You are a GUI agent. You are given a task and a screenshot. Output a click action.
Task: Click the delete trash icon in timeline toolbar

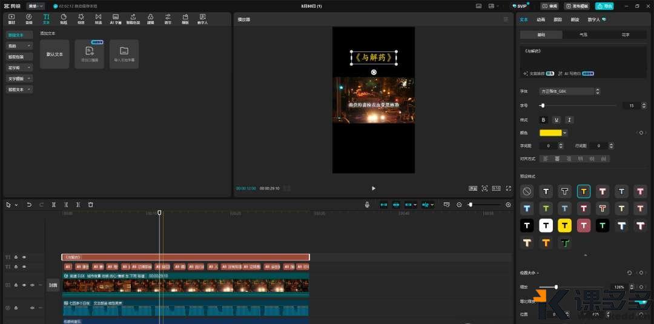pyautogui.click(x=91, y=205)
